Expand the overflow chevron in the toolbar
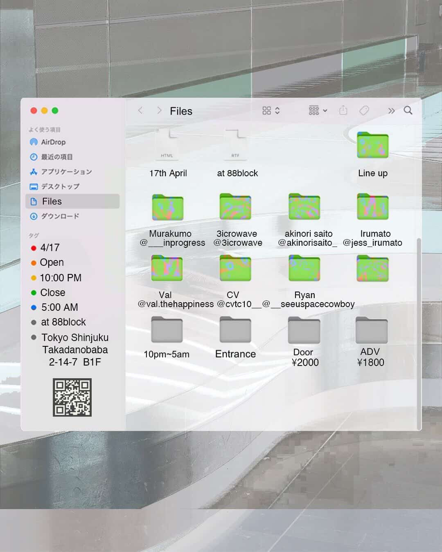The height and width of the screenshot is (552, 442). coord(391,110)
